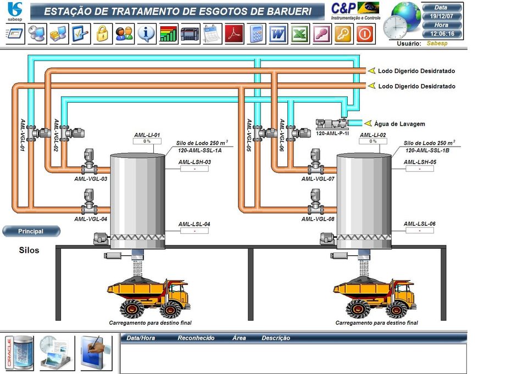Click the Água de Lavagem inlet arrow

(368, 124)
